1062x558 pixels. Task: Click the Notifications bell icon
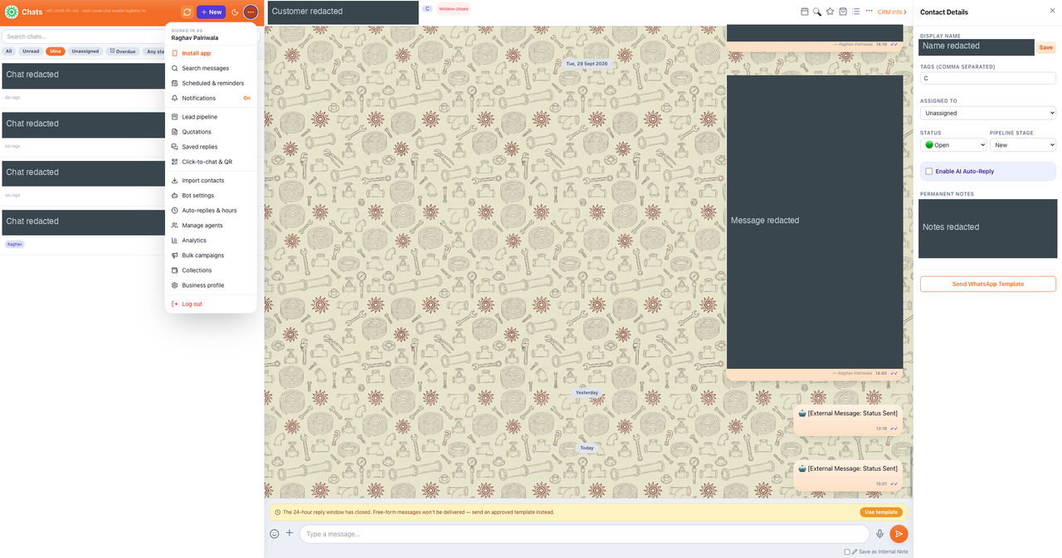[x=175, y=98]
